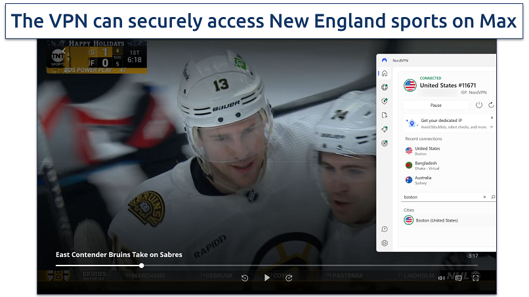
Task: Follow the dedicated IP banner arrow
Action: pos(491,127)
